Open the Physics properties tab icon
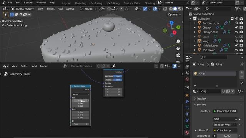 pyautogui.click(x=187, y=114)
